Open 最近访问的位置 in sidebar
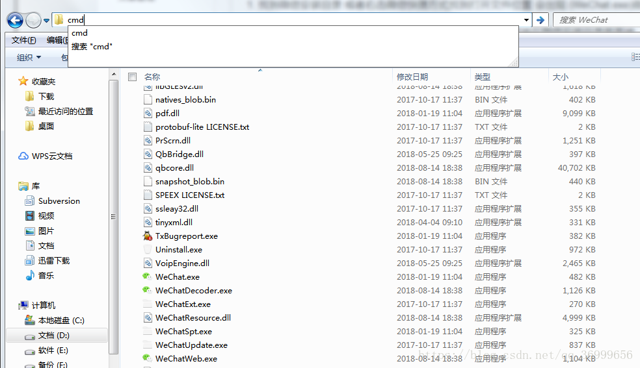Viewport: 640px width, 368px height. pyautogui.click(x=65, y=111)
